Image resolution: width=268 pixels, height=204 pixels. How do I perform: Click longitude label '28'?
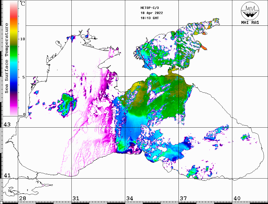[22, 198]
